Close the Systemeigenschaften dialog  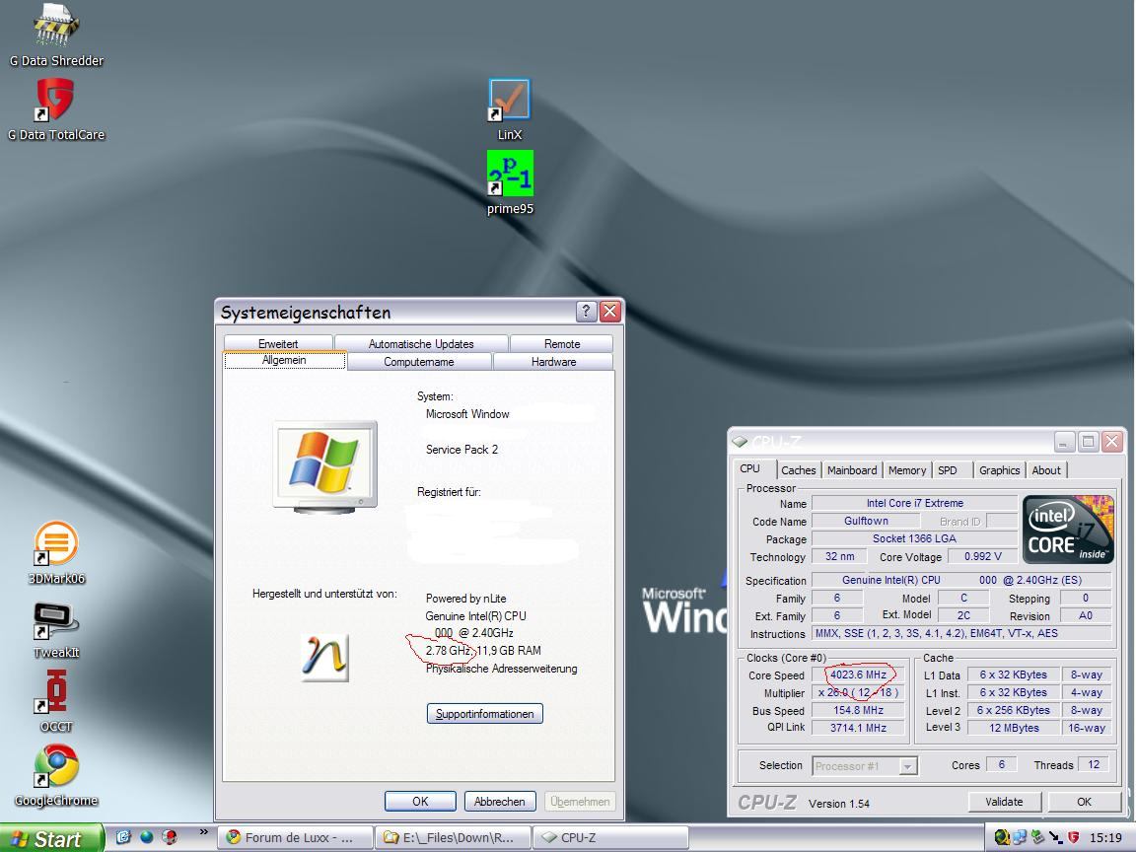click(610, 312)
